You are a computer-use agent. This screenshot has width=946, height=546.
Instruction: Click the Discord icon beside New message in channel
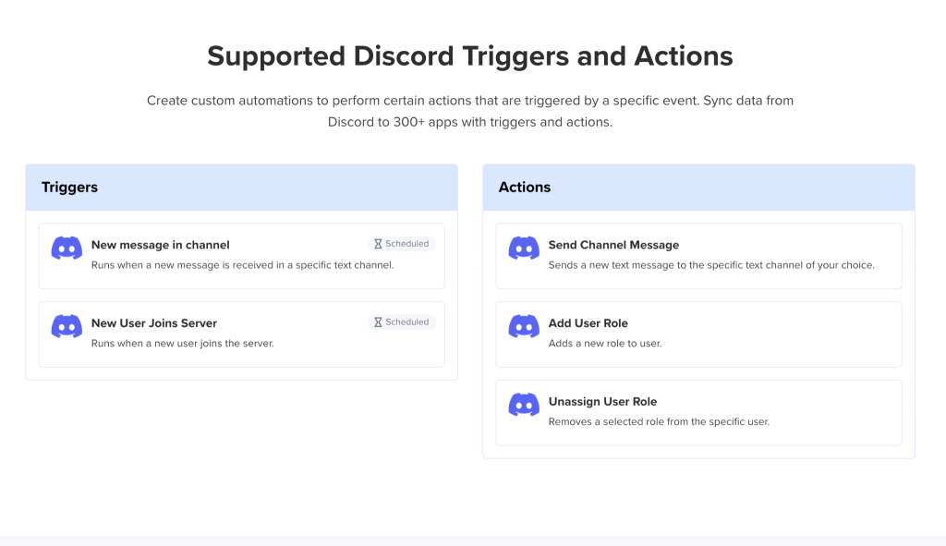[66, 249]
